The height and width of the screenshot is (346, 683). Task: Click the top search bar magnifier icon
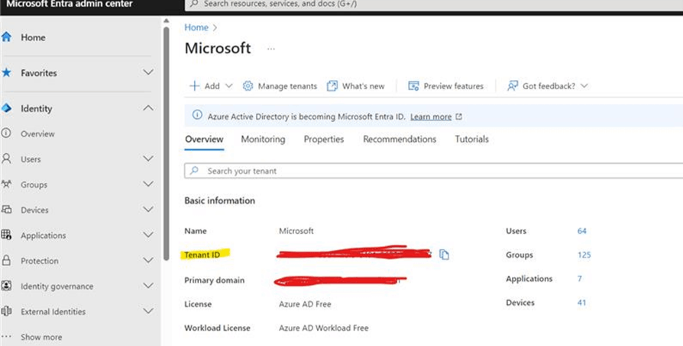click(194, 4)
